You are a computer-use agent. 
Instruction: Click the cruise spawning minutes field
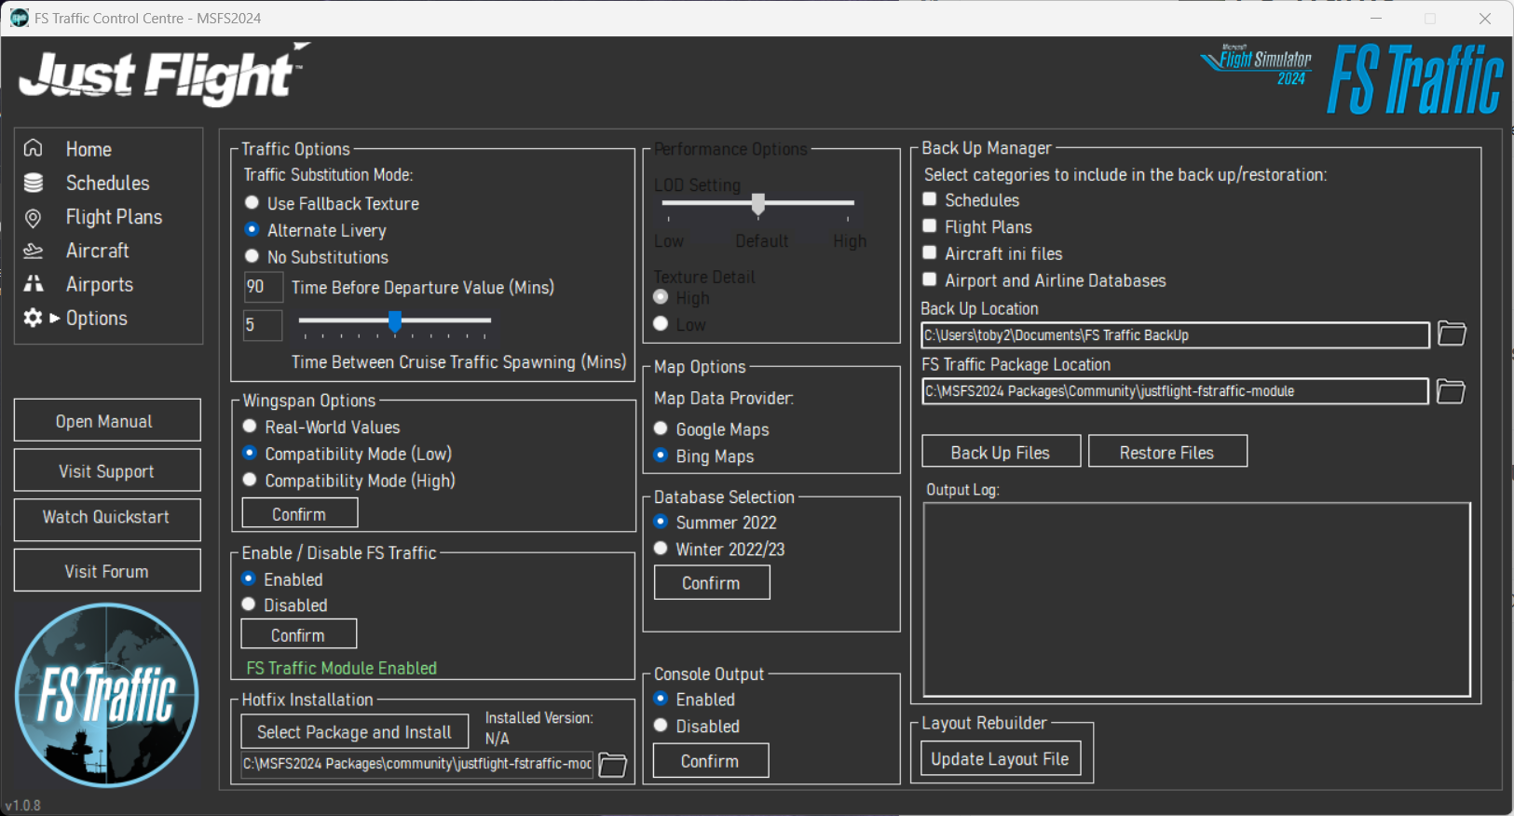tap(263, 325)
